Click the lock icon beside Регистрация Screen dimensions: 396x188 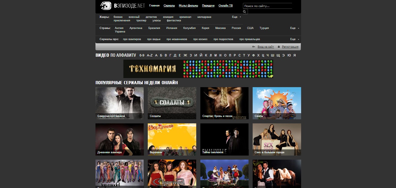coord(279,47)
